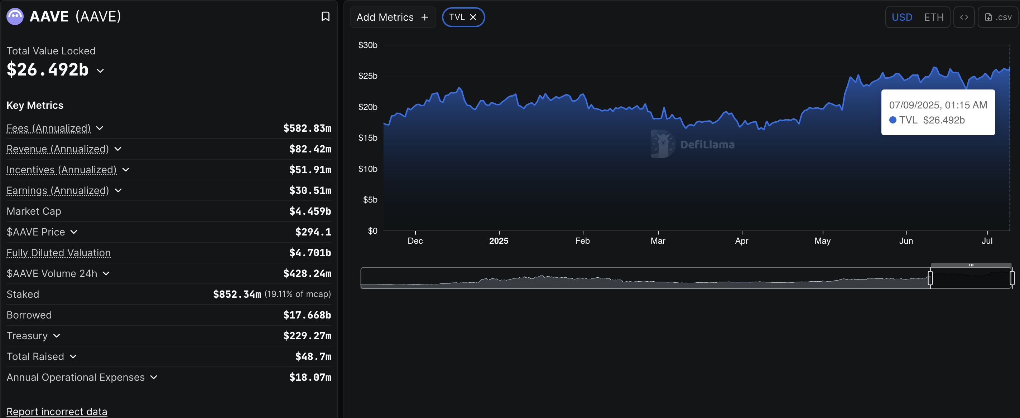The height and width of the screenshot is (418, 1020).
Task: Expand Annual Operational Expenses row
Action: point(154,377)
